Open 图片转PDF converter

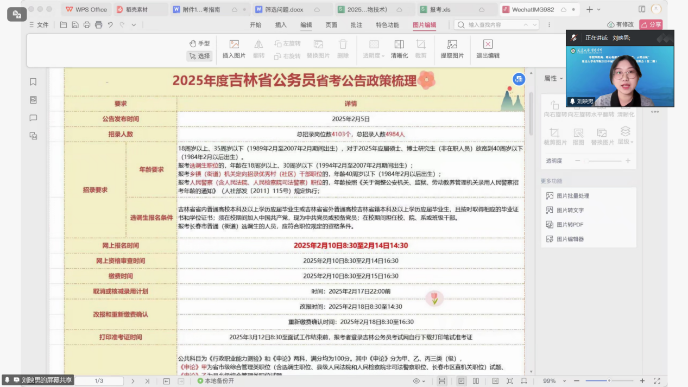pos(565,225)
